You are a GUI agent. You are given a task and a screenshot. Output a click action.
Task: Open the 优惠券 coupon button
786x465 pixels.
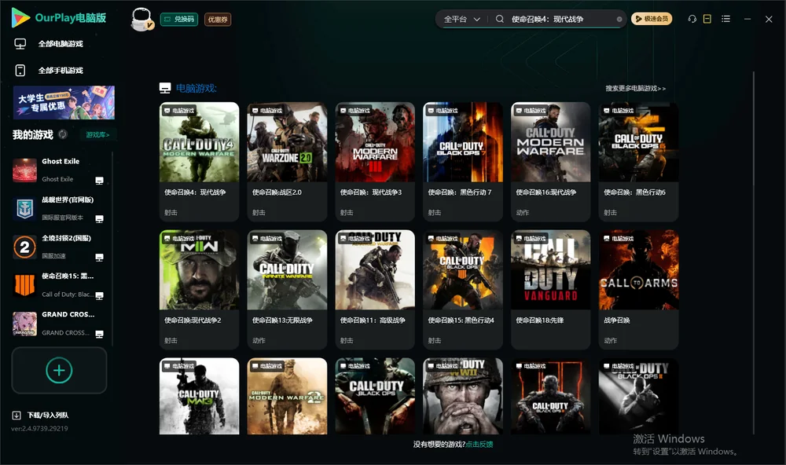pos(218,19)
